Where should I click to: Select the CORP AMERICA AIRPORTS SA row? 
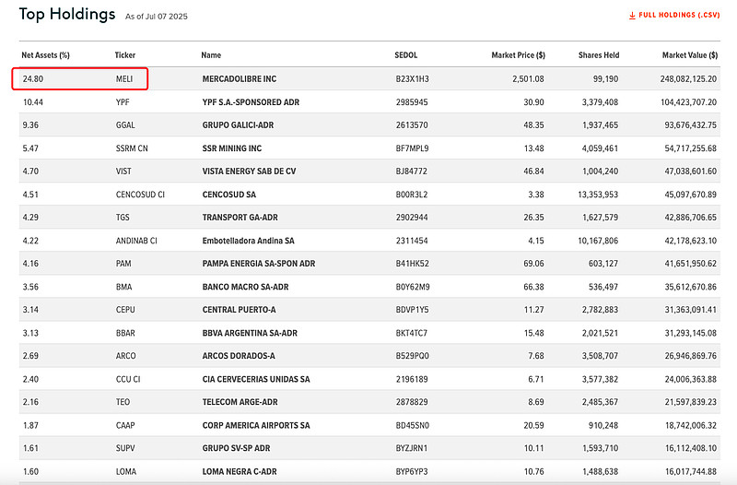tap(369, 425)
